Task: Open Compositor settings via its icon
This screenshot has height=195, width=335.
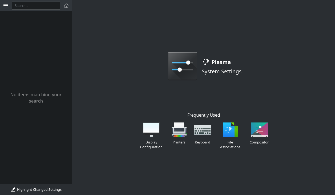Action: tap(259, 130)
